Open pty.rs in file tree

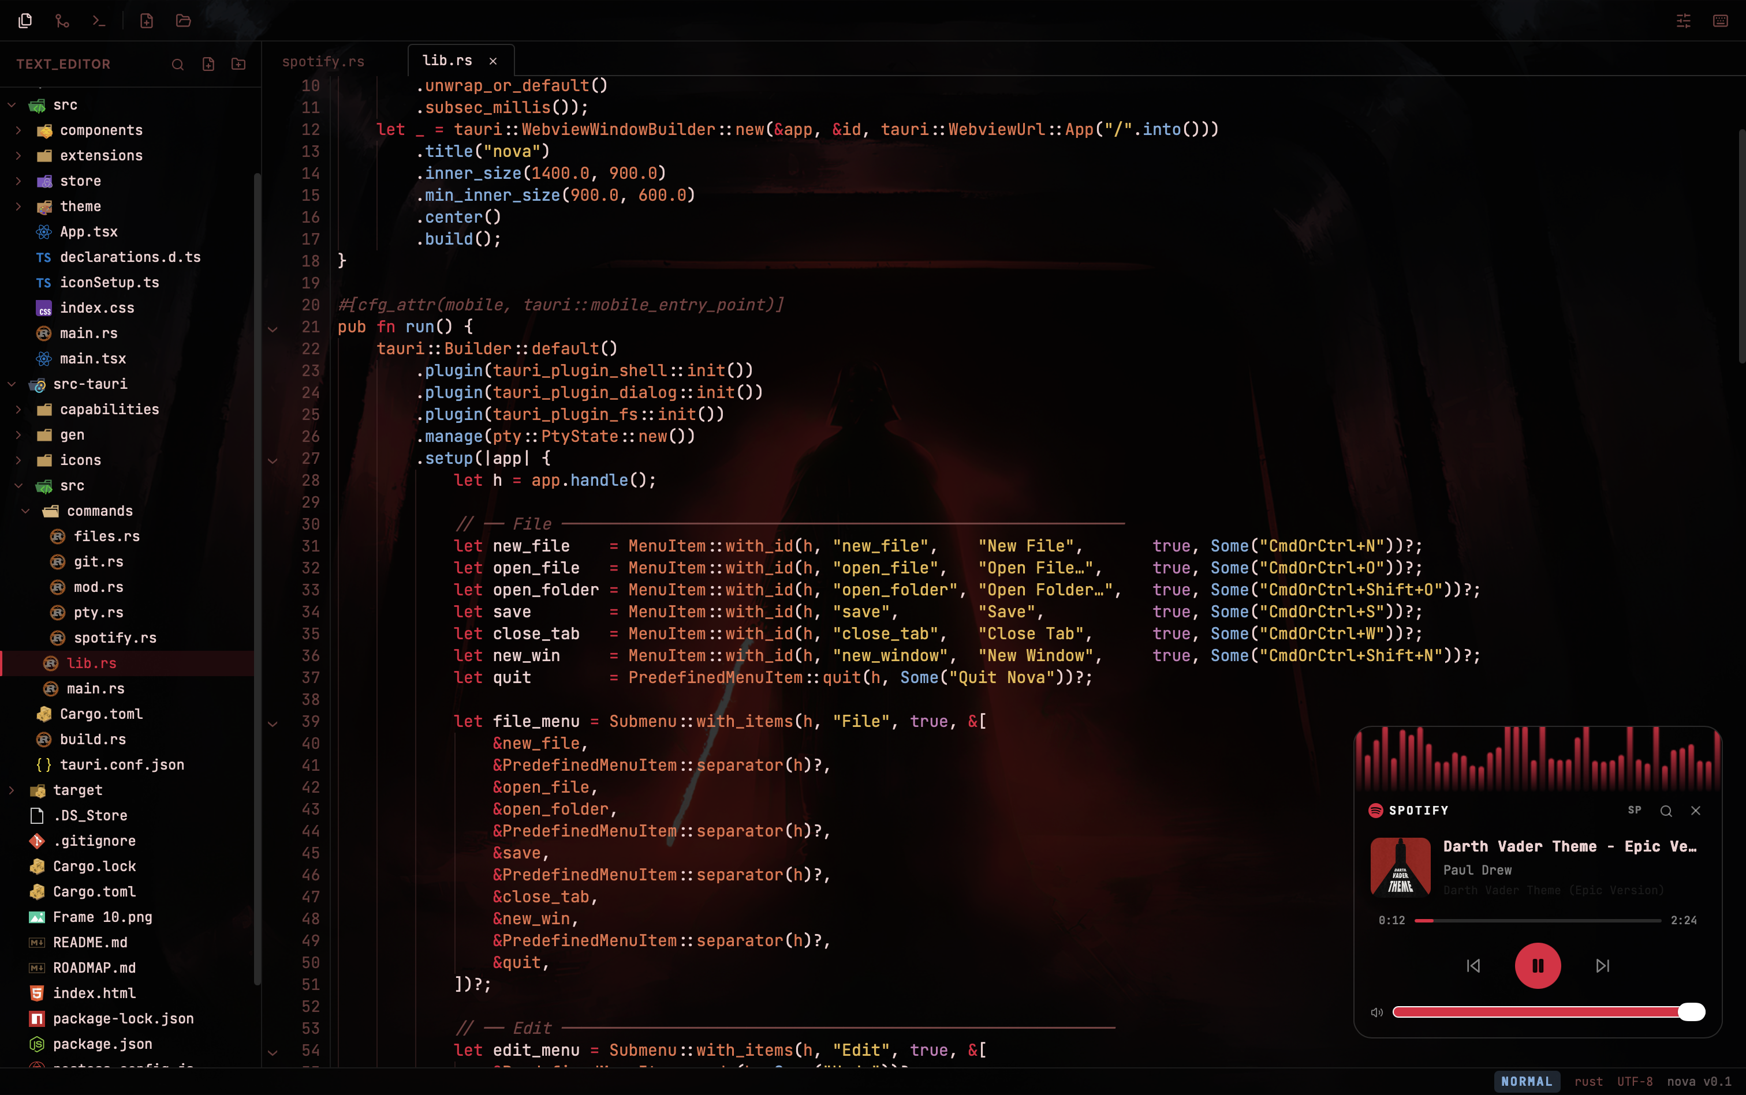click(98, 613)
